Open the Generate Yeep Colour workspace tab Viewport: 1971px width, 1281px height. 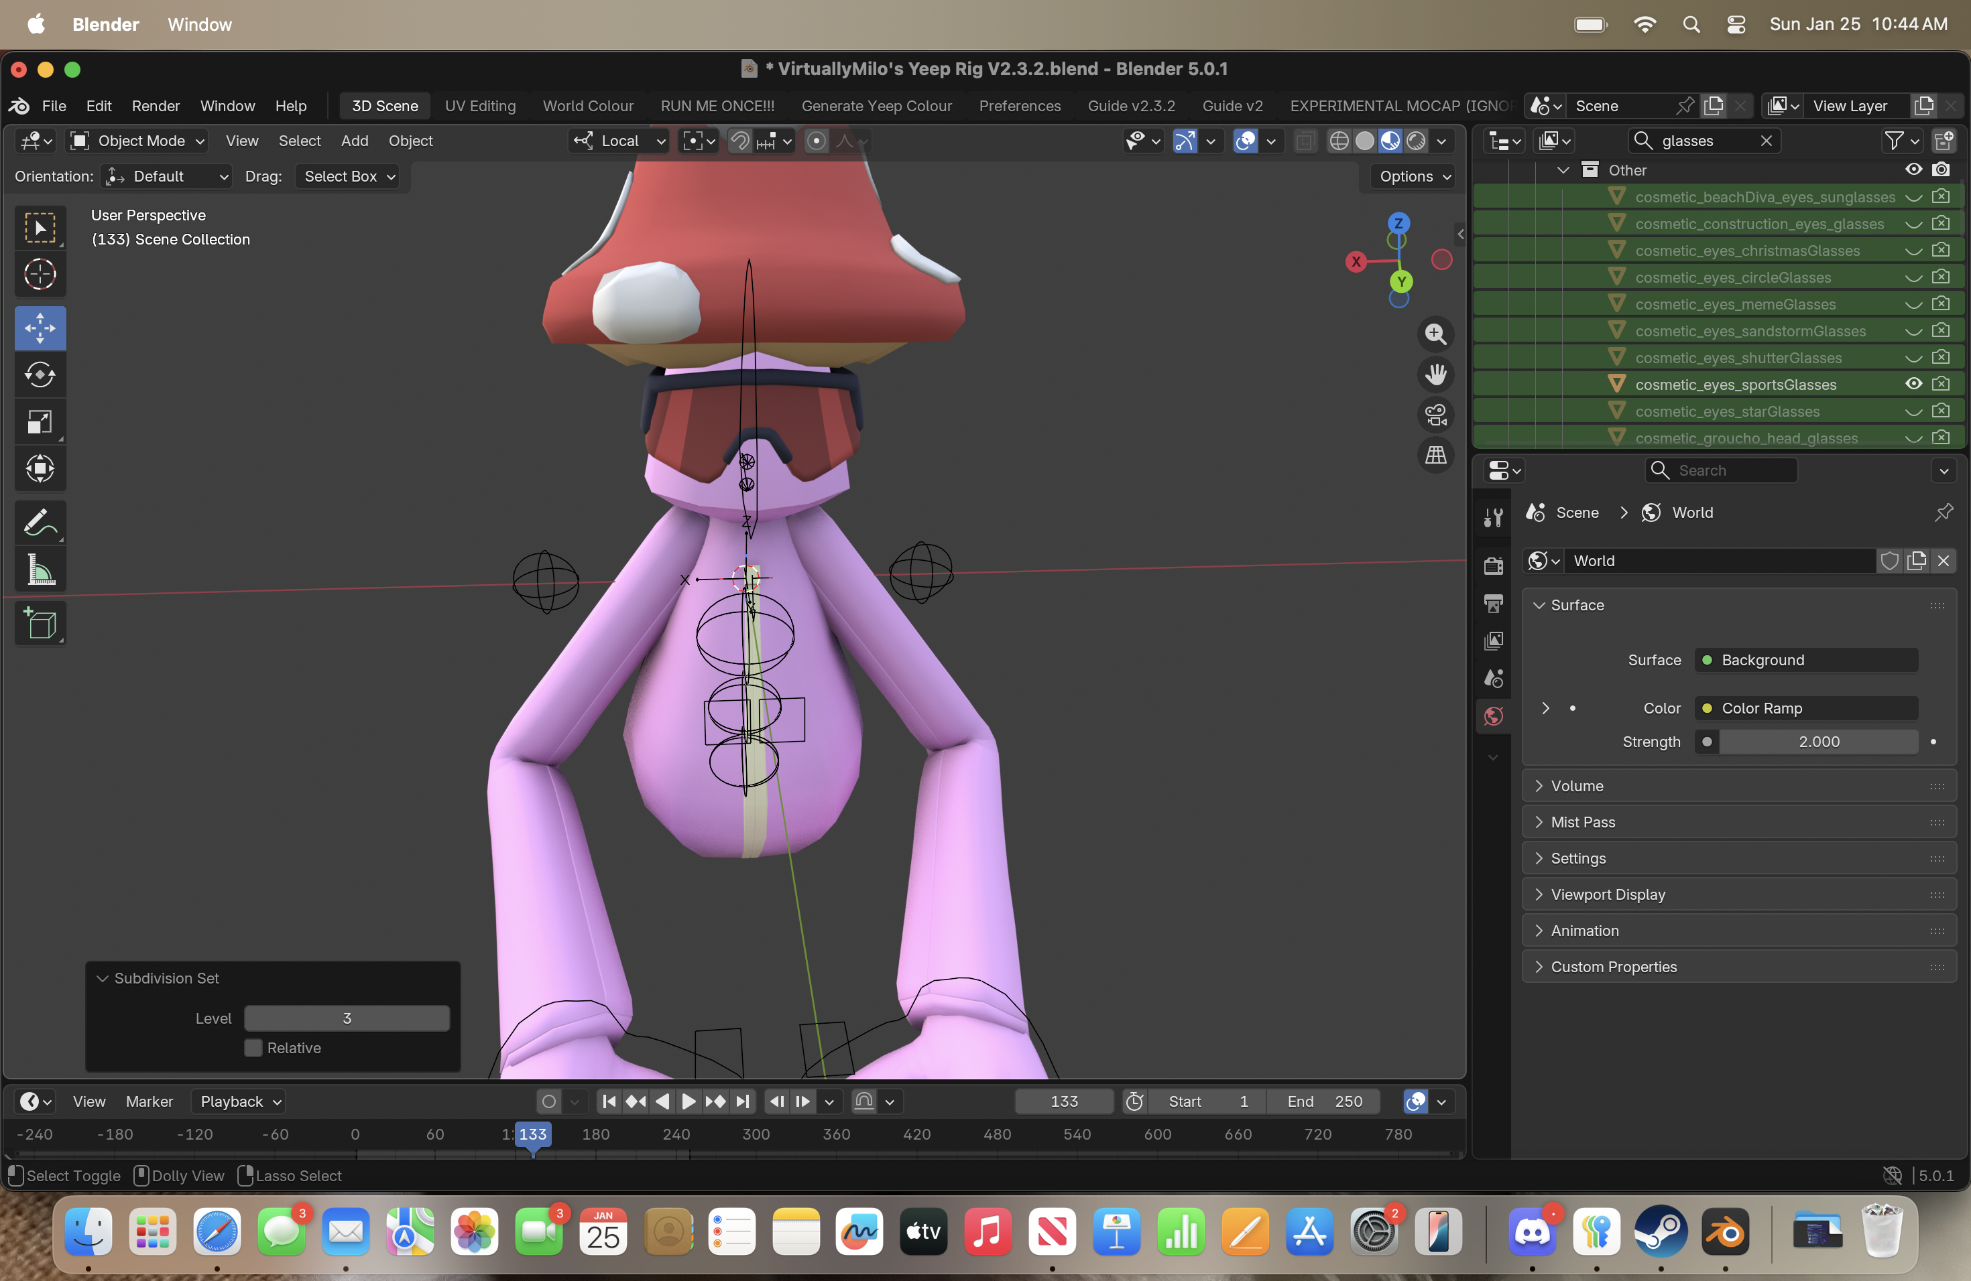[x=877, y=106]
